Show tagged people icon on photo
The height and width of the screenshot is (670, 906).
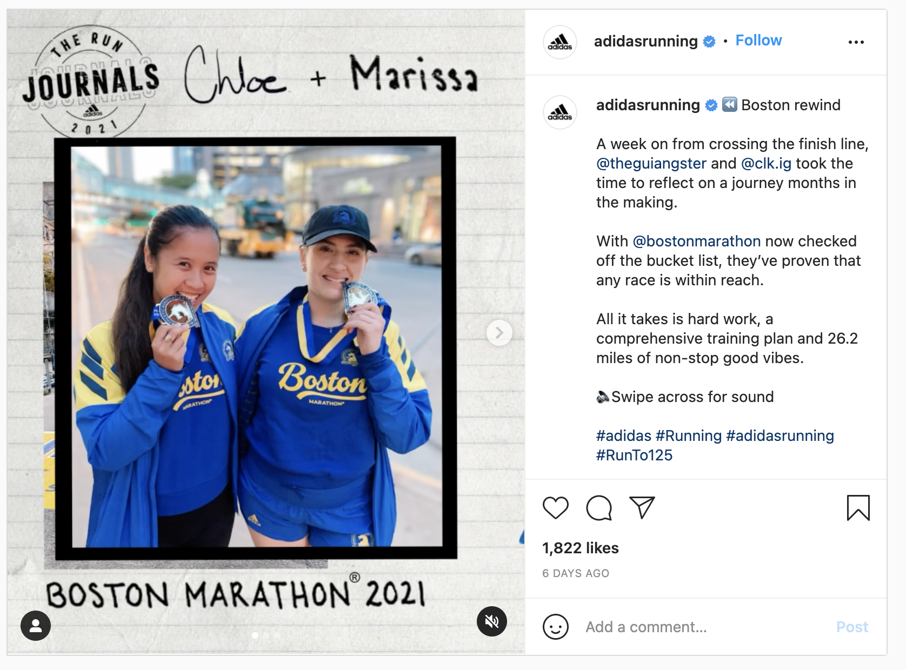[36, 626]
